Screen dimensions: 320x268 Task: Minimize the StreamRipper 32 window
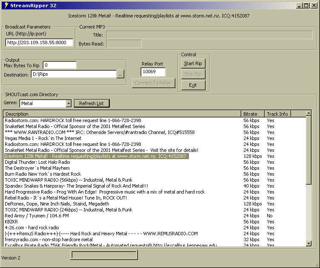(299, 6)
